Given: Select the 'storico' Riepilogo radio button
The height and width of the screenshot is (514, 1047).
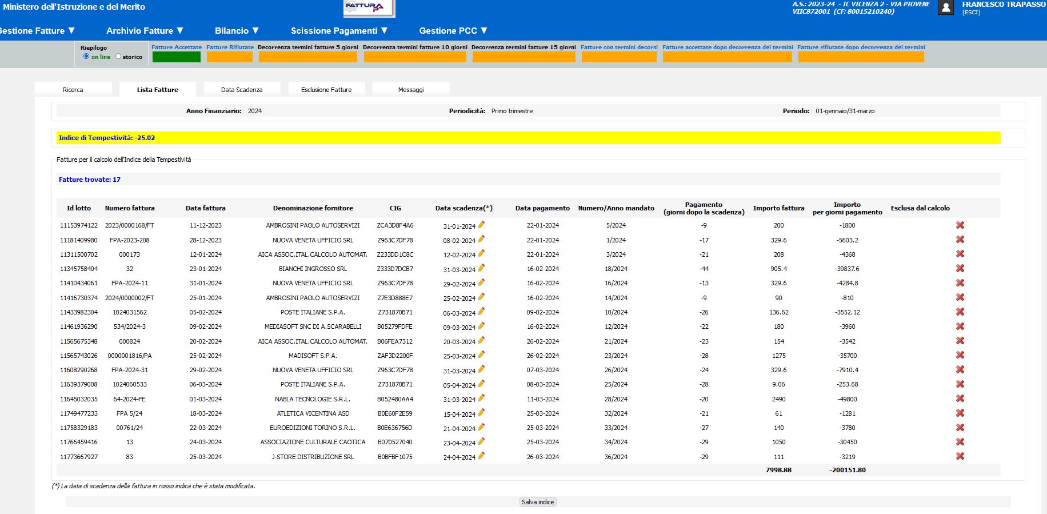Looking at the screenshot, I should pyautogui.click(x=118, y=56).
